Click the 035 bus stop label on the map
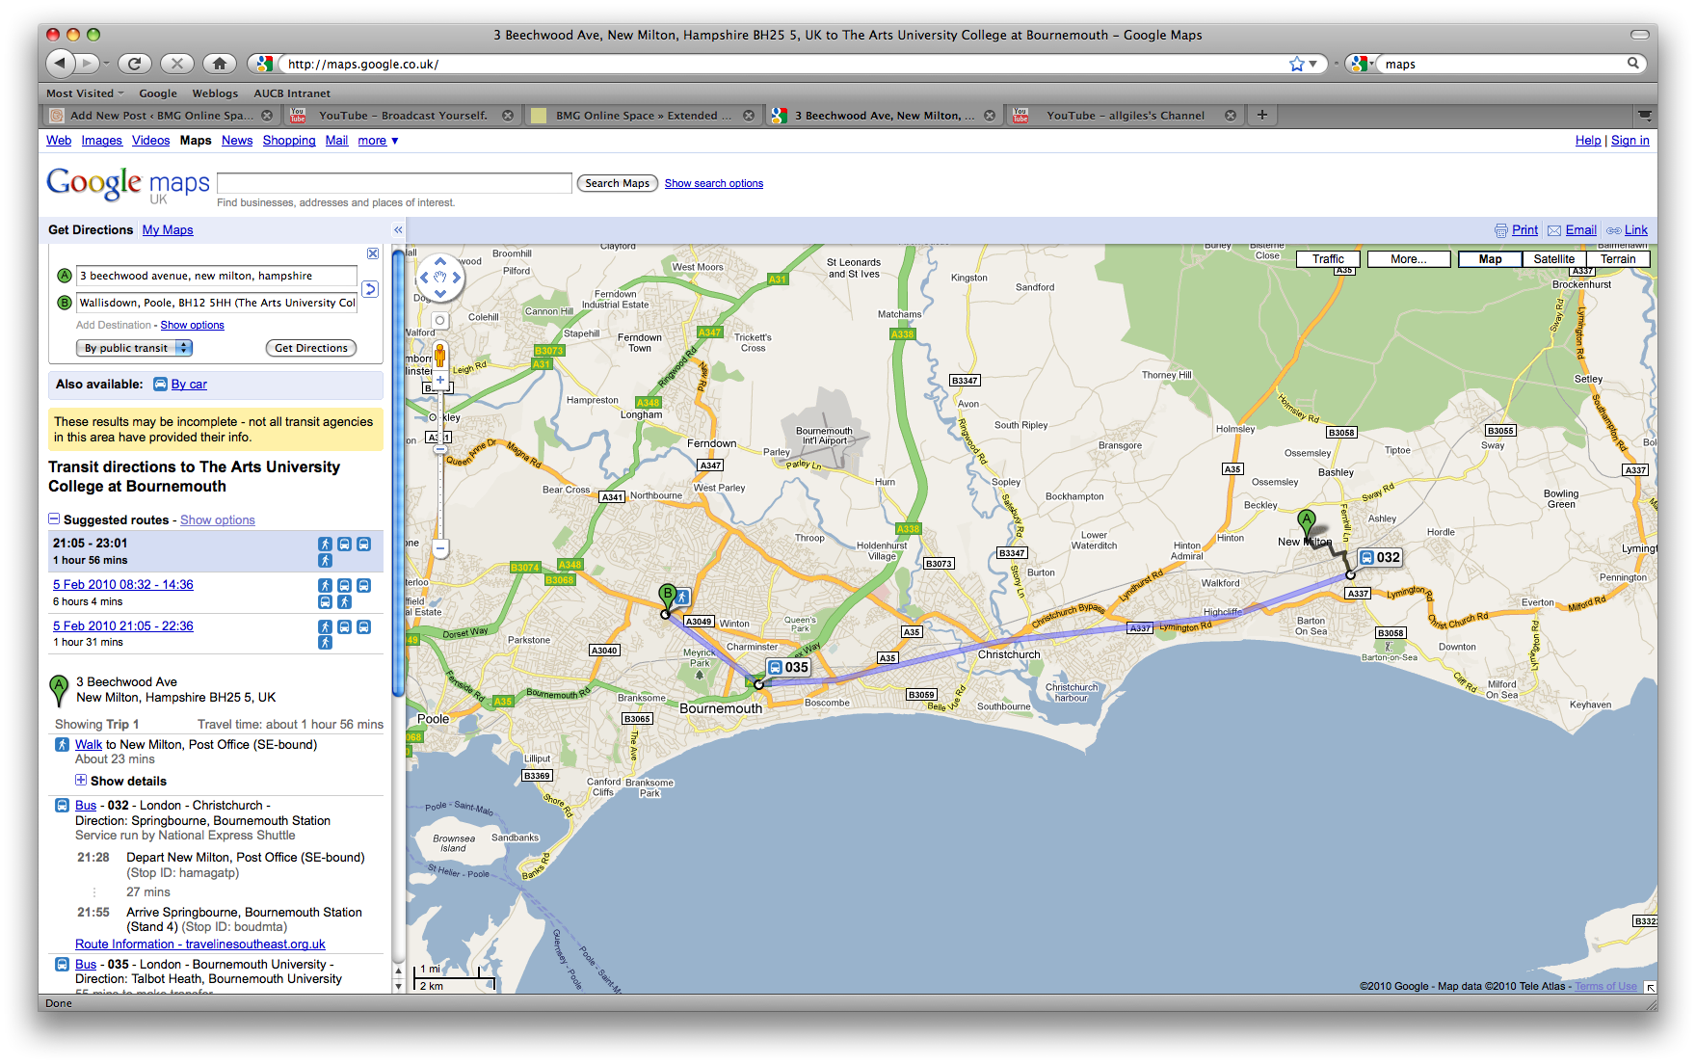The width and height of the screenshot is (1696, 1064). tap(788, 667)
